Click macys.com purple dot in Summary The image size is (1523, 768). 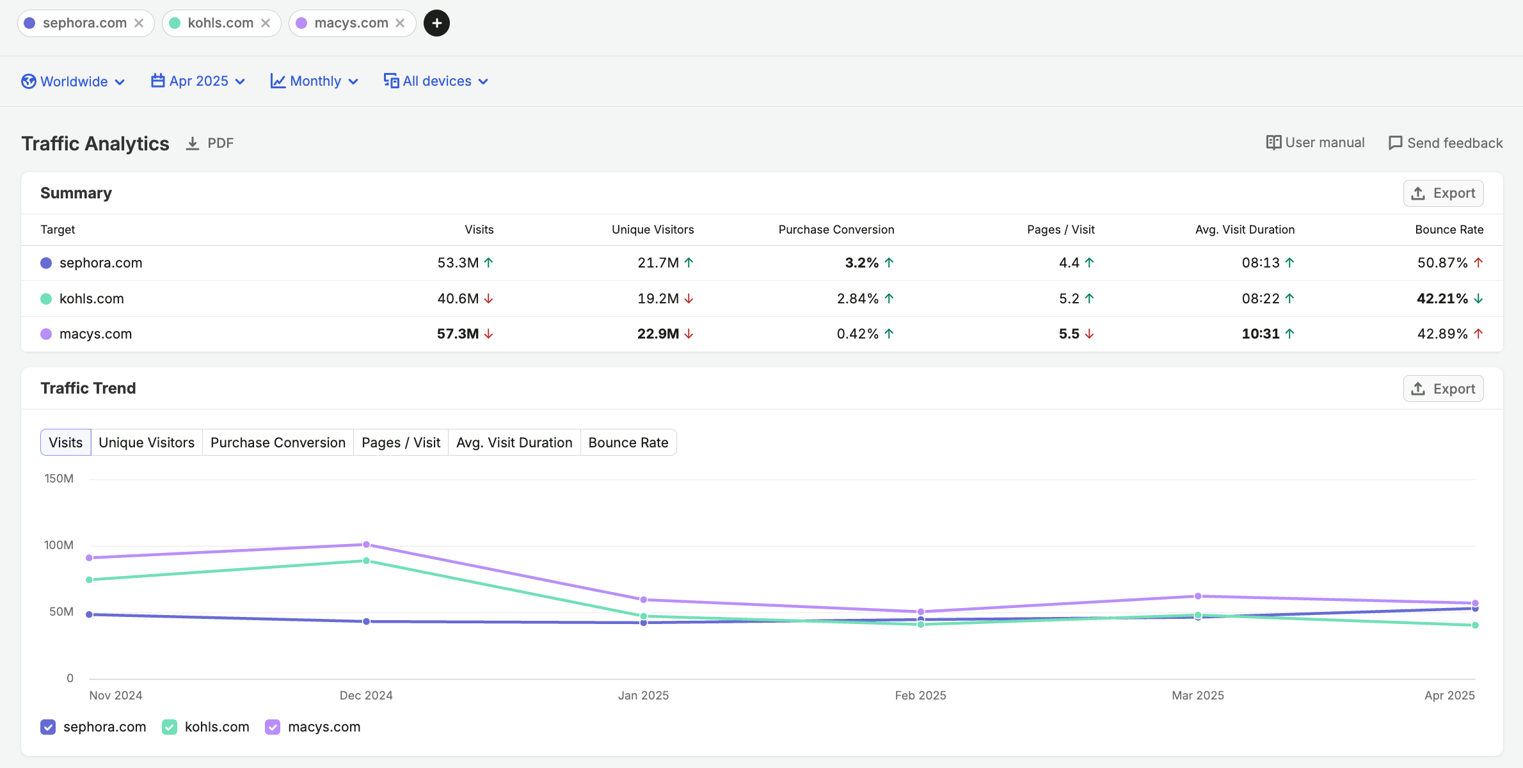pyautogui.click(x=46, y=334)
